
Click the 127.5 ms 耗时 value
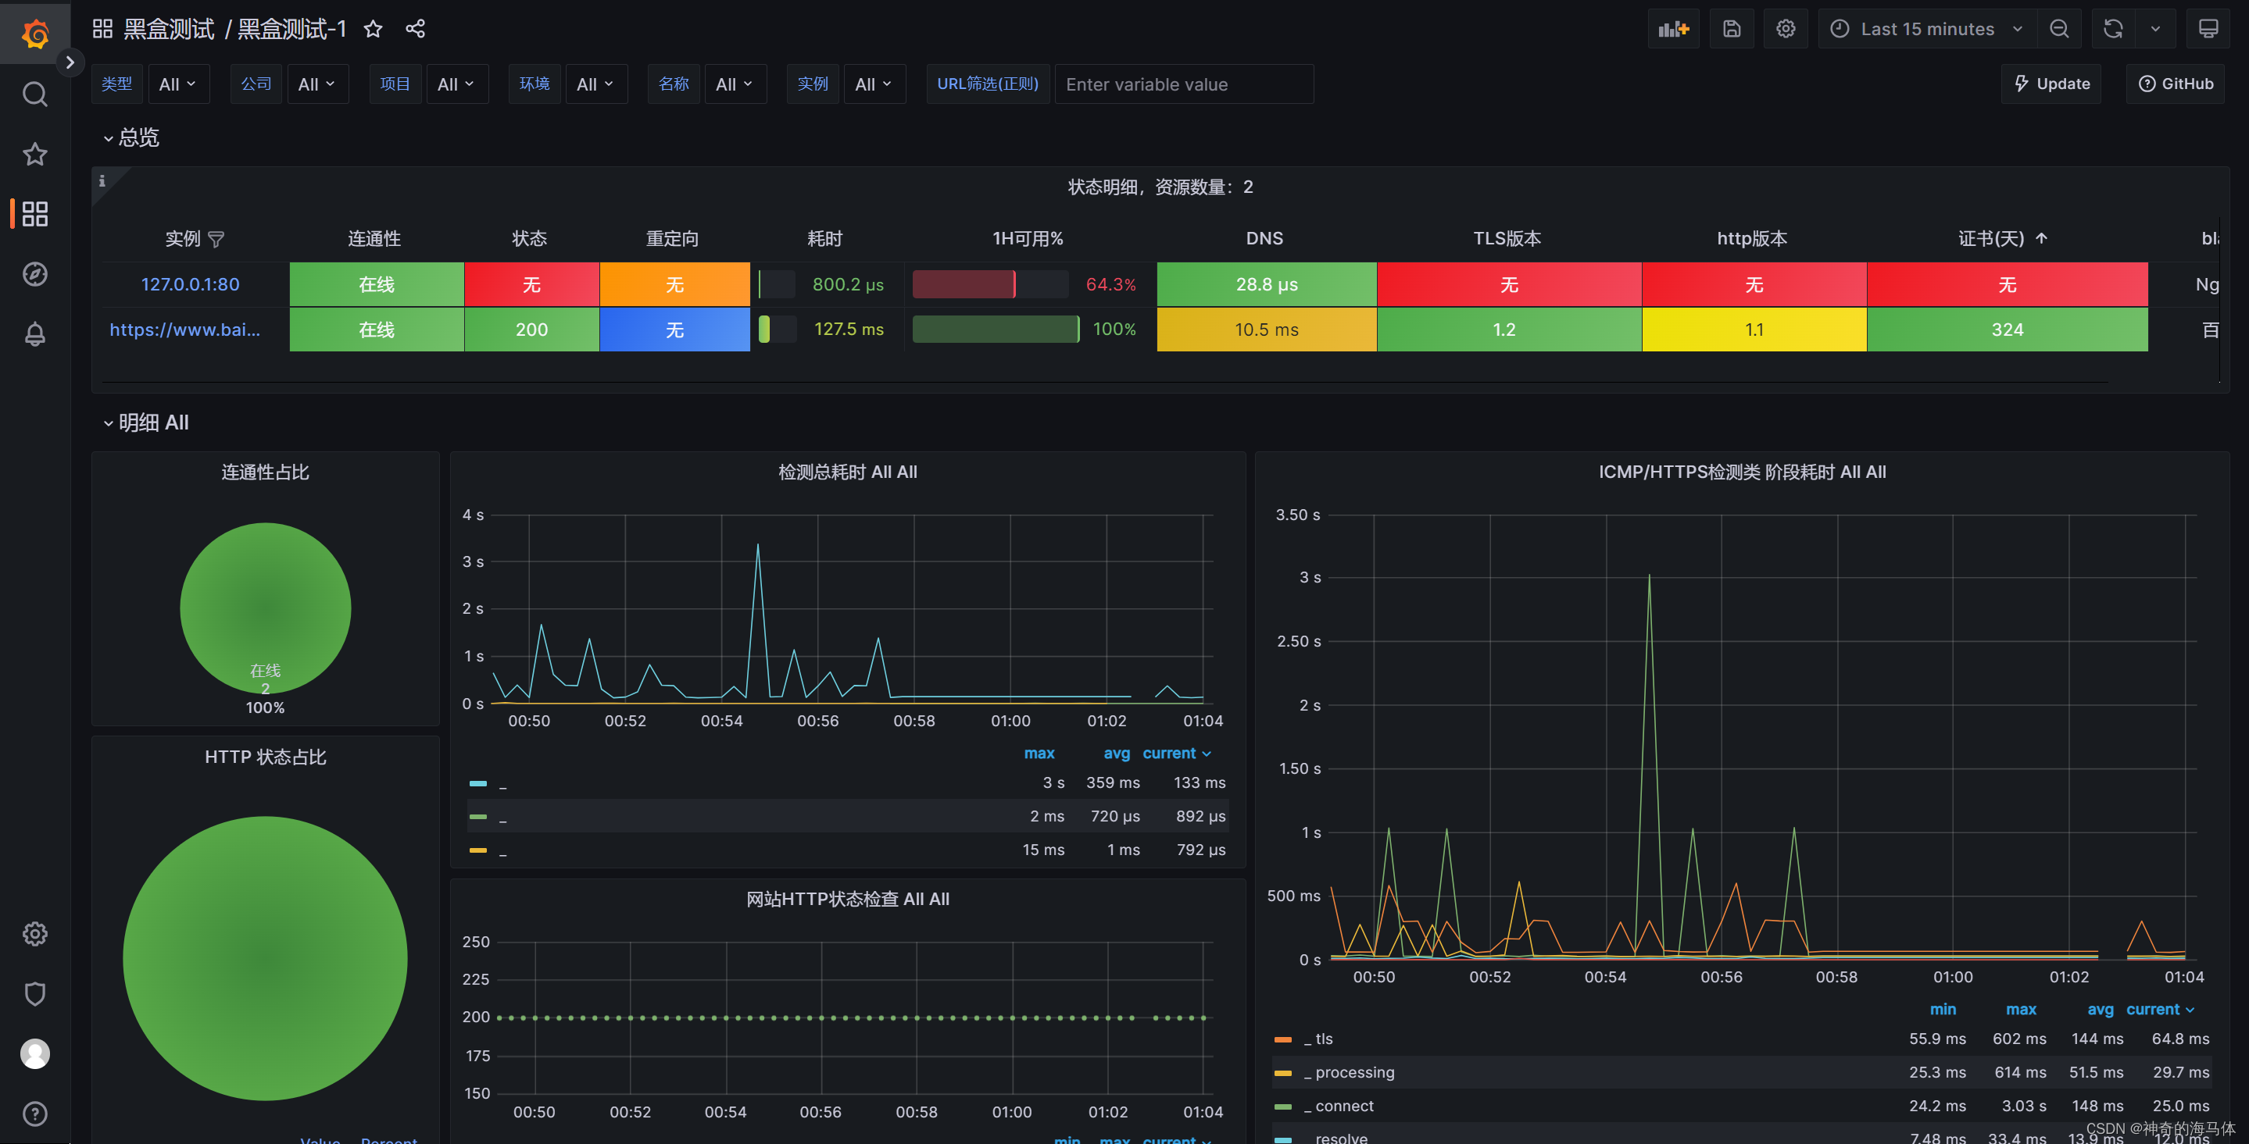849,330
